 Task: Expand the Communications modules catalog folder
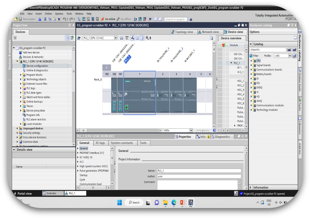251,105
